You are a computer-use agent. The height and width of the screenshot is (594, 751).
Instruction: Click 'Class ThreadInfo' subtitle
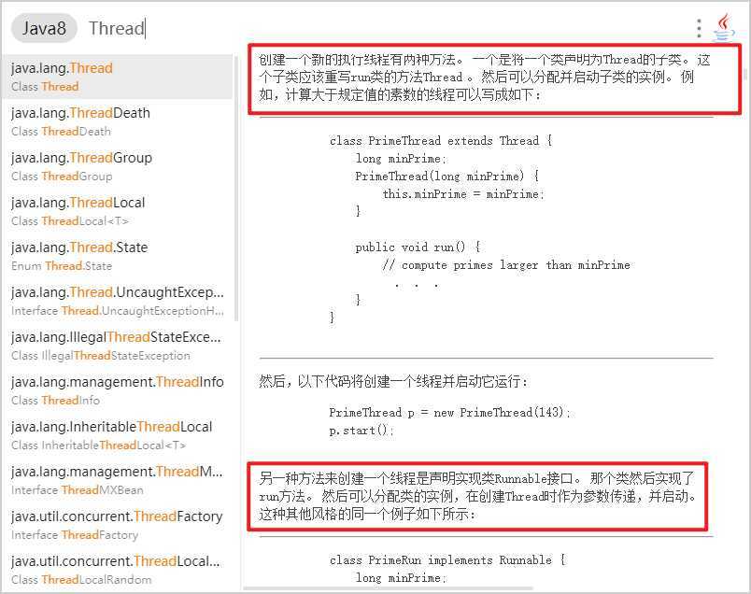pyautogui.click(x=55, y=401)
